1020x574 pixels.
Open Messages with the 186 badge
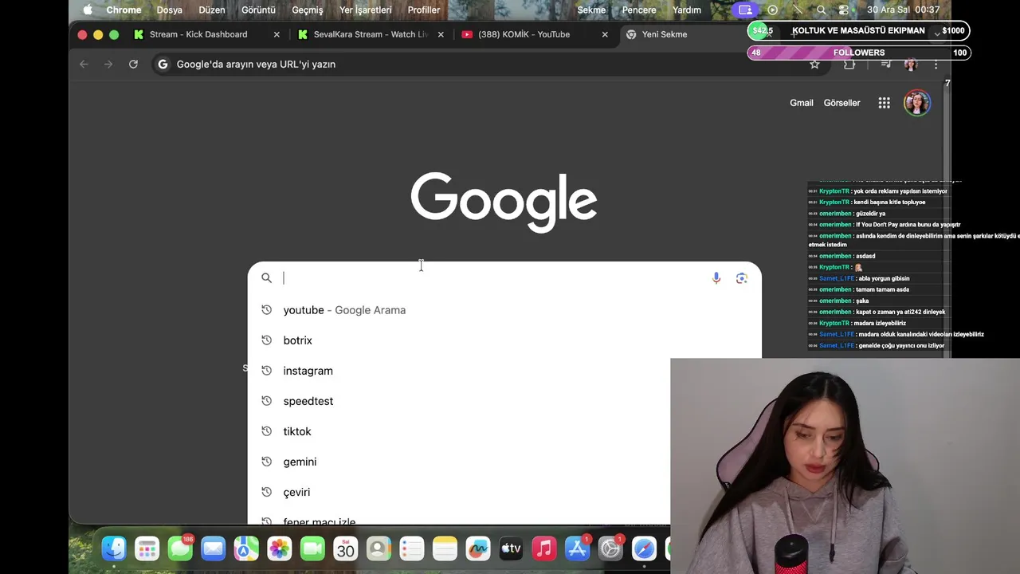coord(180,548)
